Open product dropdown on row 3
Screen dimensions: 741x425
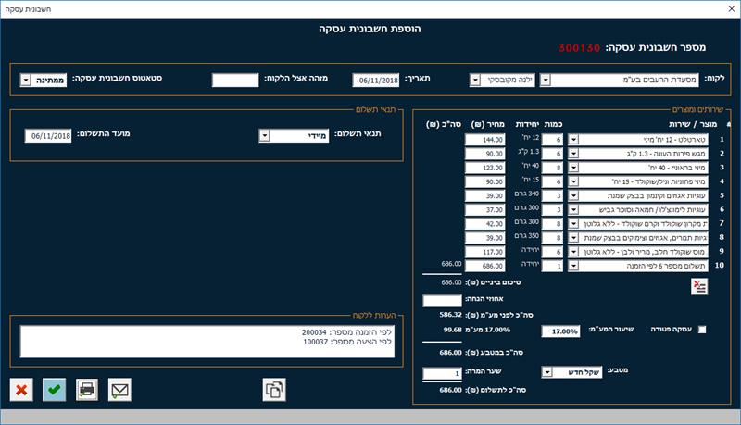573,168
